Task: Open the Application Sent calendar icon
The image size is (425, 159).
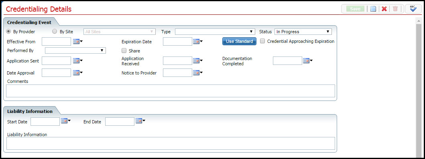Action: (78, 61)
